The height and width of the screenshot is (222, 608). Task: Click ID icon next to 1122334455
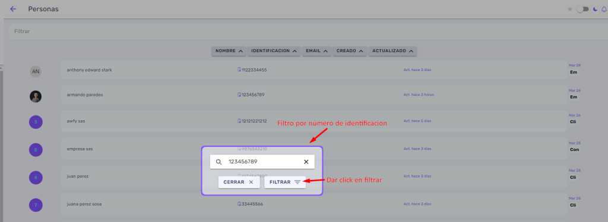239,70
